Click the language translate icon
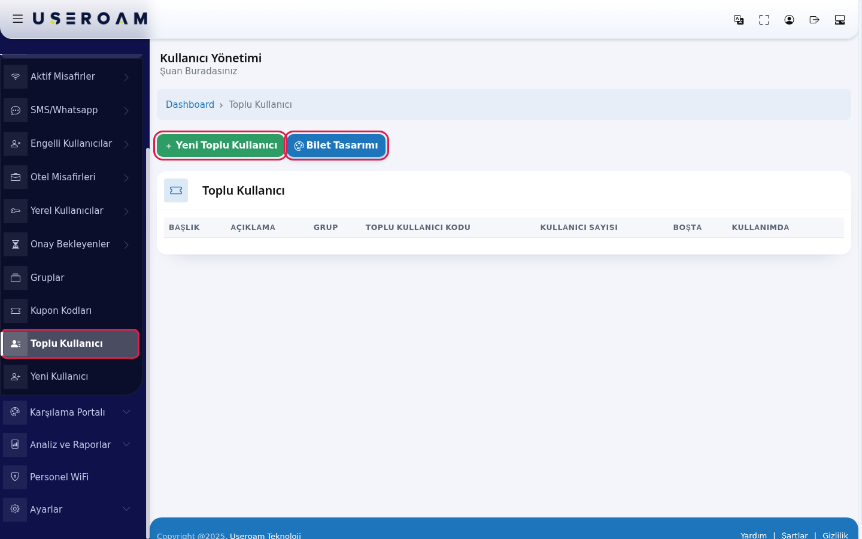862x539 pixels. tap(739, 20)
